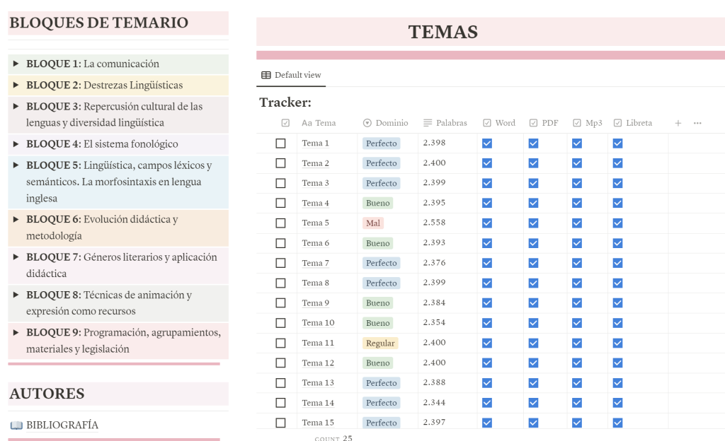Click the Dominio select property icon

point(367,123)
